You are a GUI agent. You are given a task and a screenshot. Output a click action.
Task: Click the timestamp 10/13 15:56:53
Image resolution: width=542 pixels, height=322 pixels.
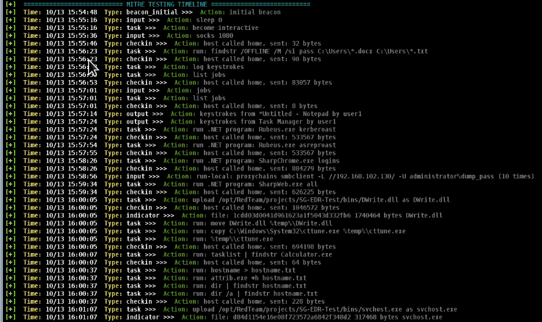[71, 82]
